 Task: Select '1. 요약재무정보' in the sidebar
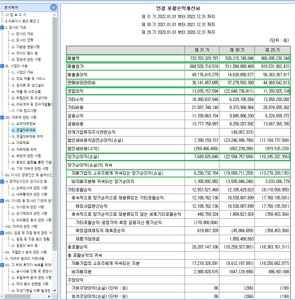point(24,124)
